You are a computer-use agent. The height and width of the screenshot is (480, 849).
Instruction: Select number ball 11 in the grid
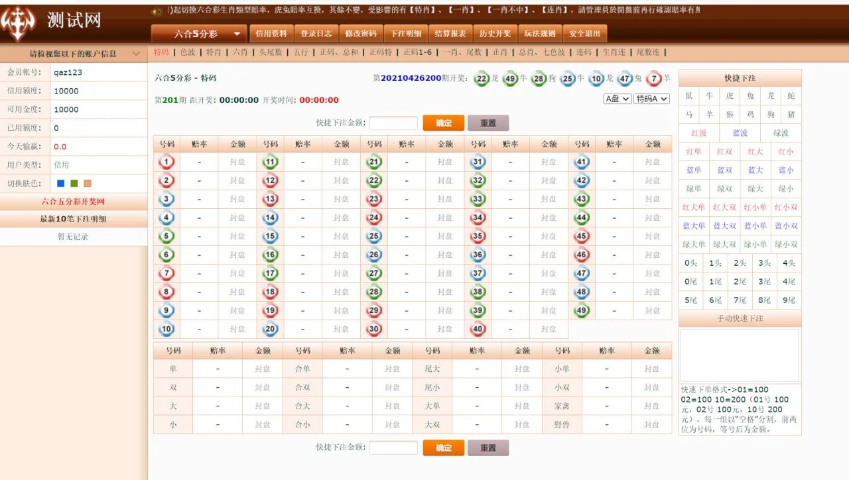click(270, 162)
